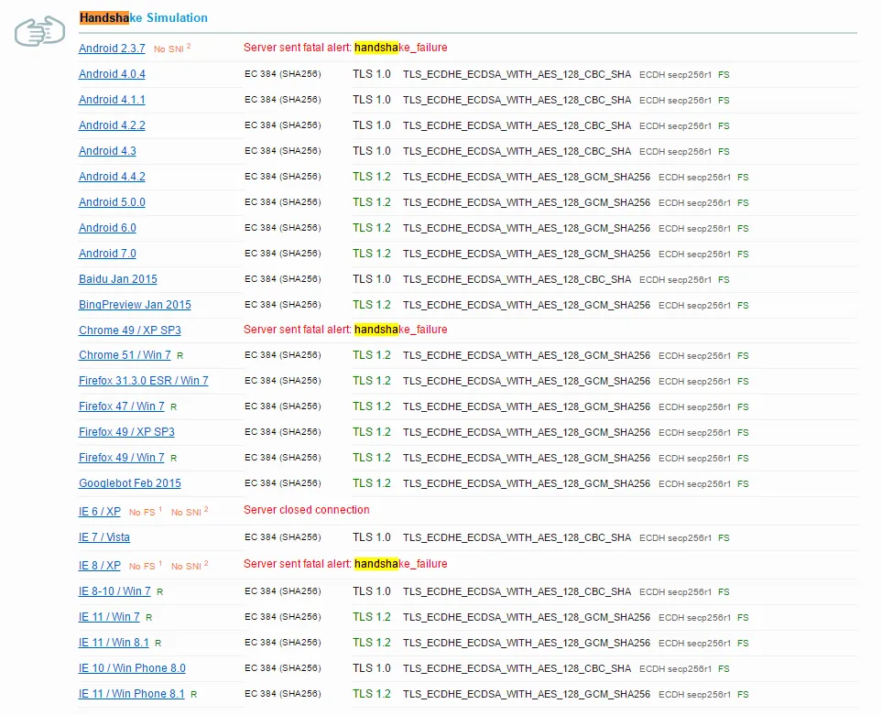Open the BingPreview Jan 2015 link
The image size is (882, 715).
[x=135, y=305]
